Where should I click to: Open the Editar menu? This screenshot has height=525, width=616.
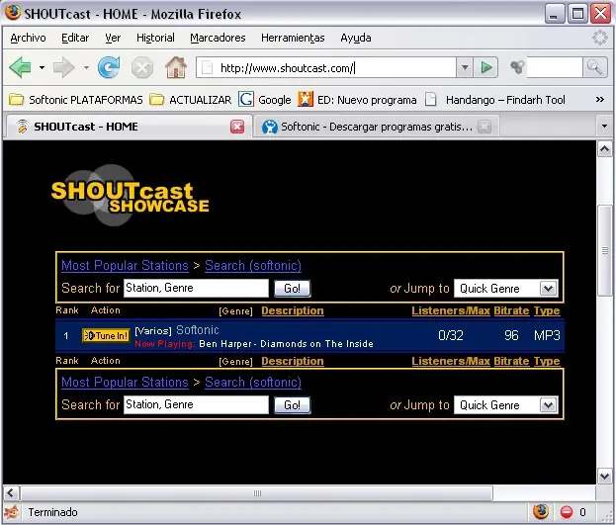coord(75,38)
